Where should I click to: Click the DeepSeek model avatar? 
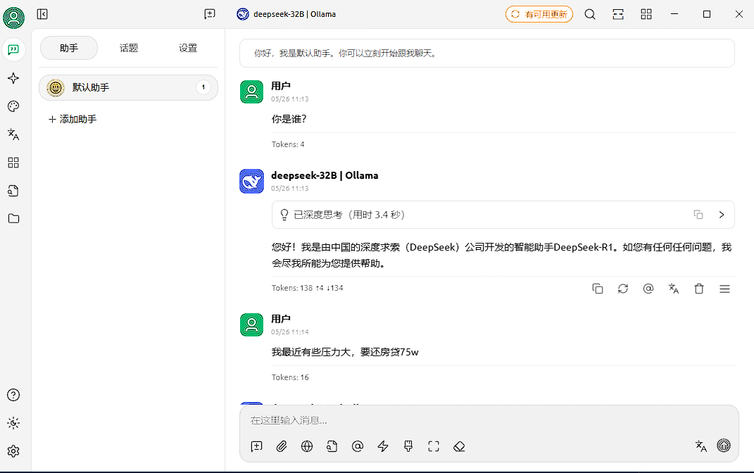coord(251,181)
